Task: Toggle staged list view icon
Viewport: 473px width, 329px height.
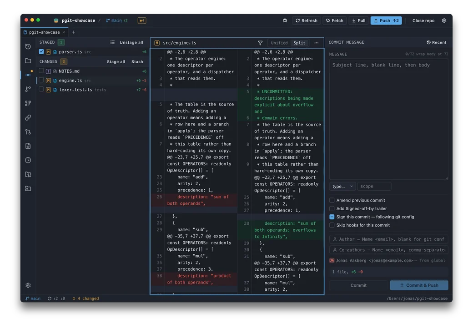Action: pyautogui.click(x=112, y=43)
